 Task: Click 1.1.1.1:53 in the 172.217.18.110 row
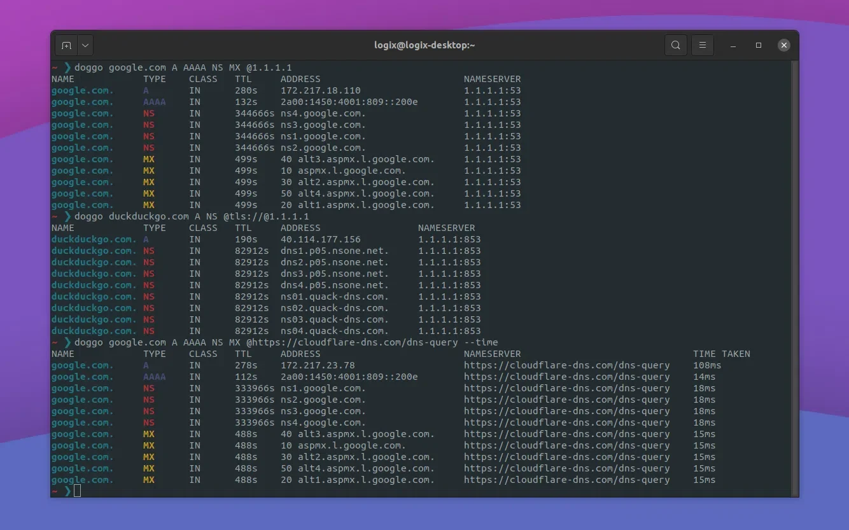(x=493, y=90)
